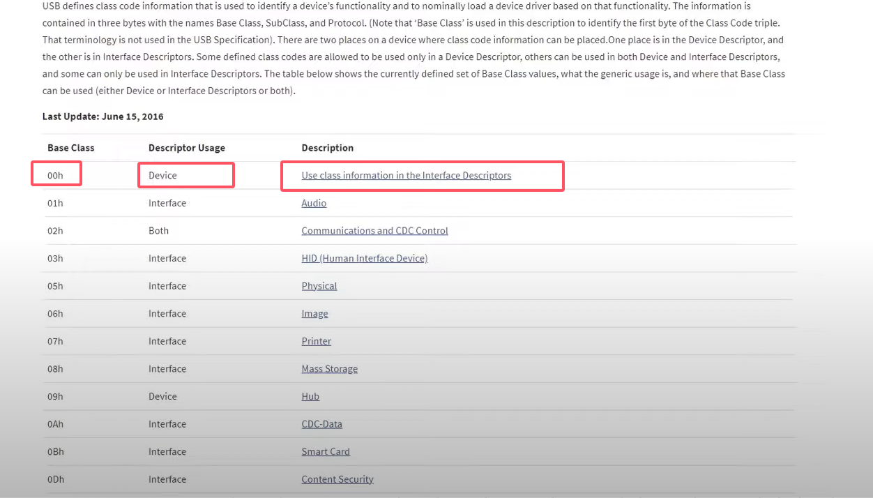Viewport: 873px width, 498px height.
Task: Click the Device usage cell for 00h
Action: 162,176
